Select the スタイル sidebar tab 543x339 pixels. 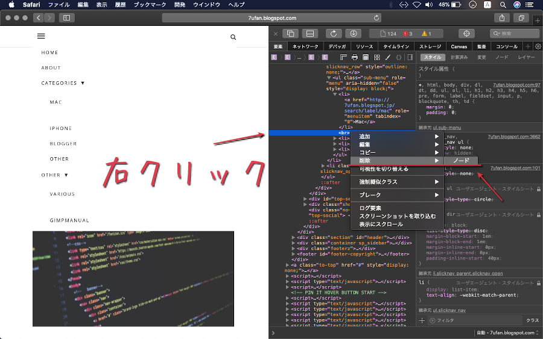433,57
